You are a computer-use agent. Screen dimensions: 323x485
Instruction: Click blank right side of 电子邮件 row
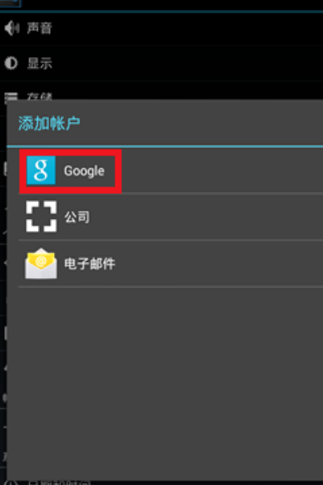(220, 264)
